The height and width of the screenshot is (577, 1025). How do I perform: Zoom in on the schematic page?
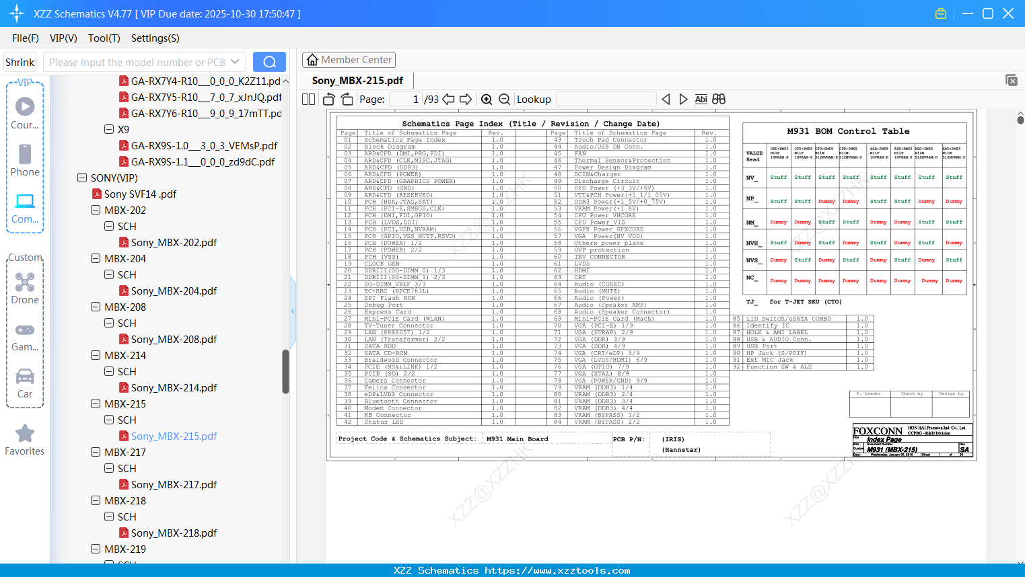[x=487, y=100]
